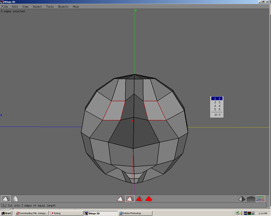Enable flat shading cube icon
This screenshot has height=216, width=271.
6,199
